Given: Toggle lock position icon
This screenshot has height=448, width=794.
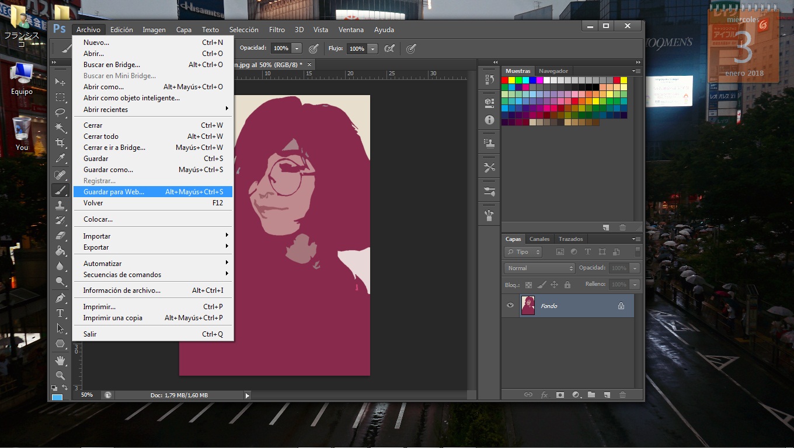Looking at the screenshot, I should (x=555, y=285).
